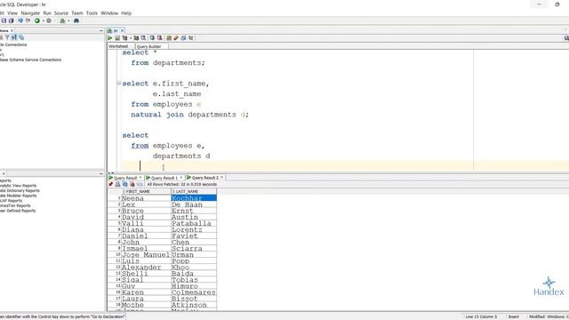Click the print icon in Query Result toolbar
This screenshot has width=569, height=320.
117,184
